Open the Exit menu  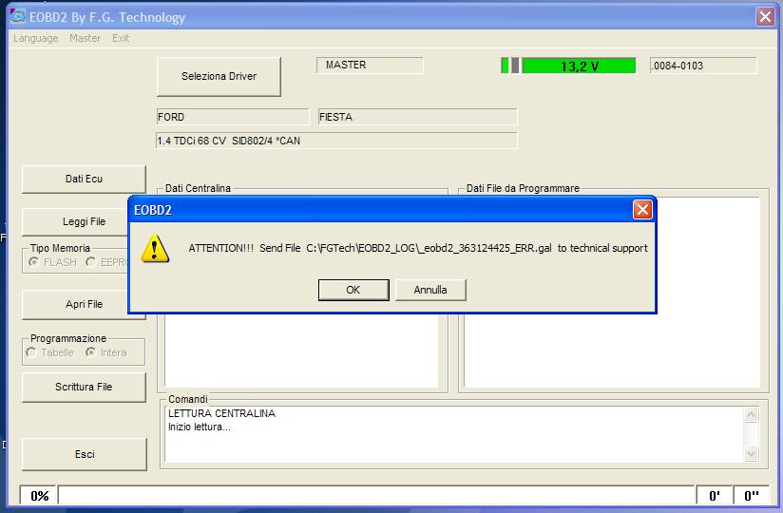pos(121,38)
